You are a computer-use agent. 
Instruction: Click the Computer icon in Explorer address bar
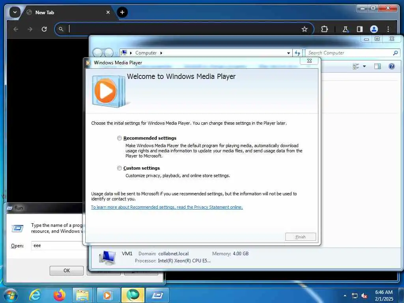pyautogui.click(x=124, y=52)
